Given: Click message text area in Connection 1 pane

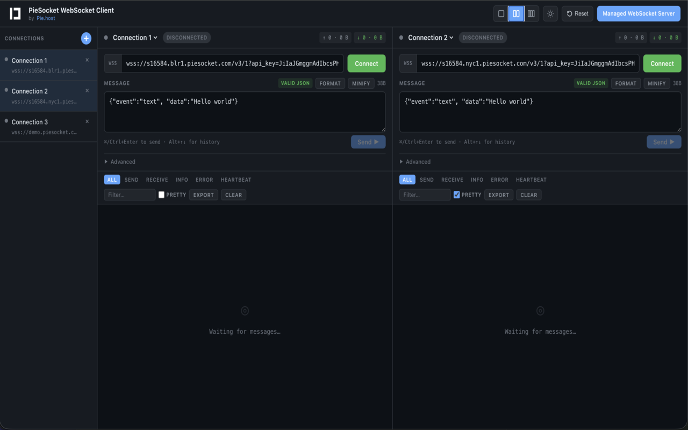Looking at the screenshot, I should click(245, 112).
